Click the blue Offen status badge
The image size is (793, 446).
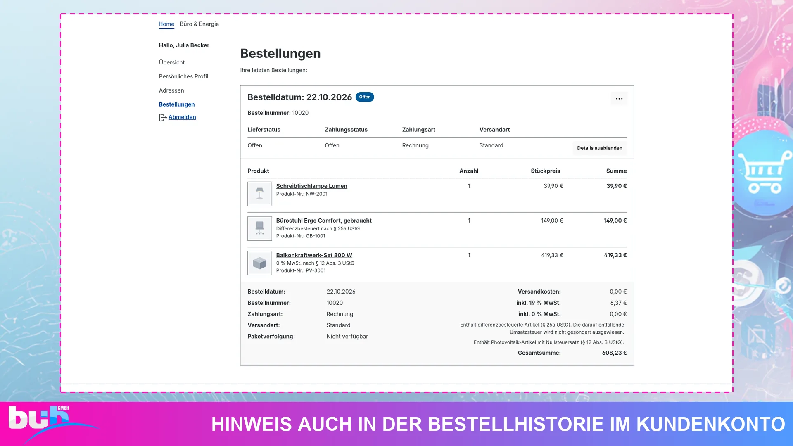point(365,97)
